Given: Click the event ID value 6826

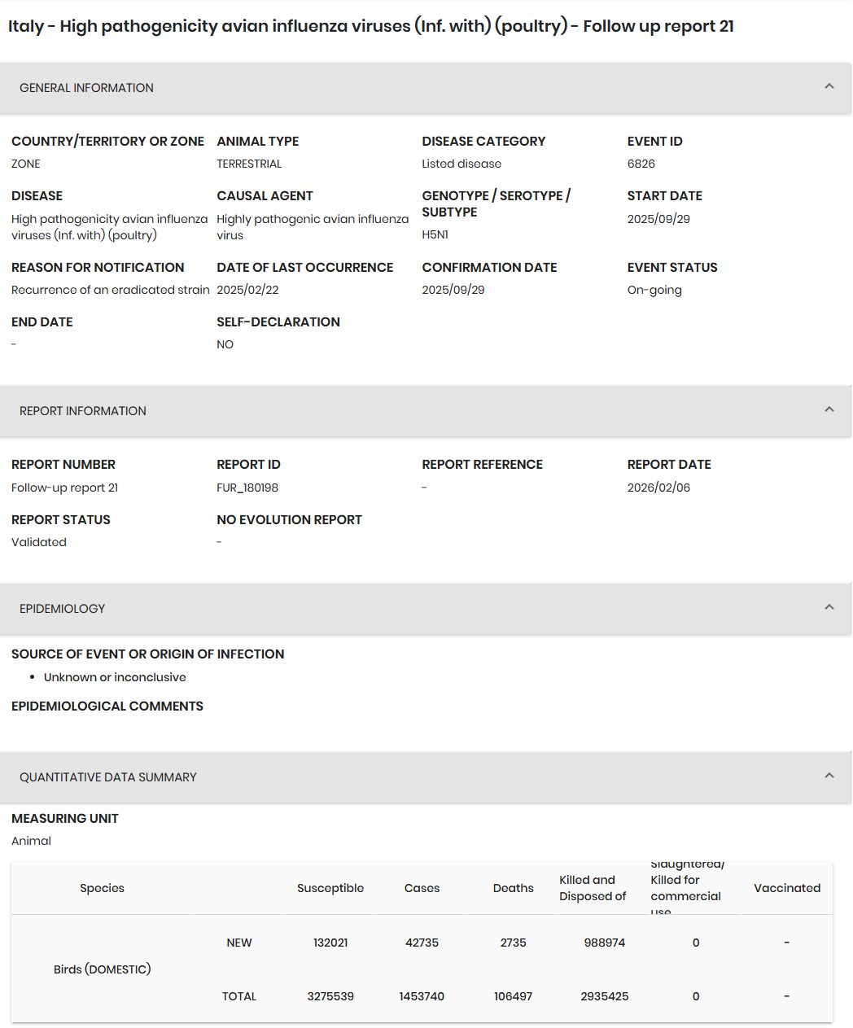Looking at the screenshot, I should [641, 164].
